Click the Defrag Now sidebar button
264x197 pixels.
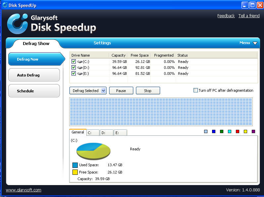click(36, 59)
